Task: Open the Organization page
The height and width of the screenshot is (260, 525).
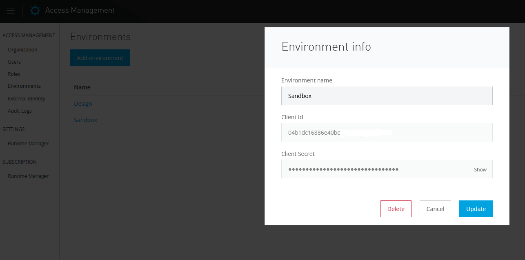Action: [x=22, y=50]
